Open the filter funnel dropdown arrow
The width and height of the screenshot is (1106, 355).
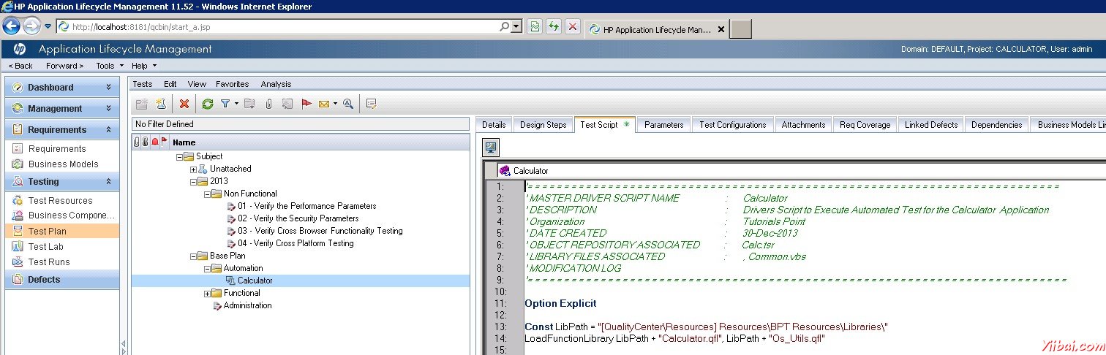pyautogui.click(x=236, y=104)
